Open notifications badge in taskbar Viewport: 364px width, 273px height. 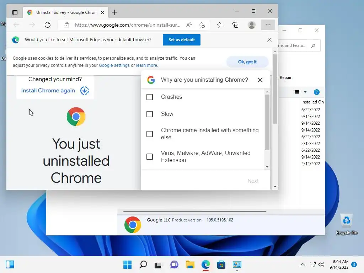(354, 264)
